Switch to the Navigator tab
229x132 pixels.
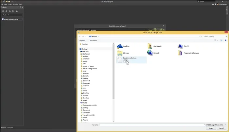(10, 127)
